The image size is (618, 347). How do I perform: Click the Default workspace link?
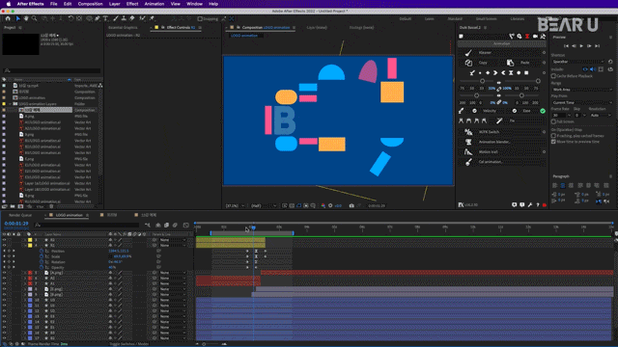[406, 19]
